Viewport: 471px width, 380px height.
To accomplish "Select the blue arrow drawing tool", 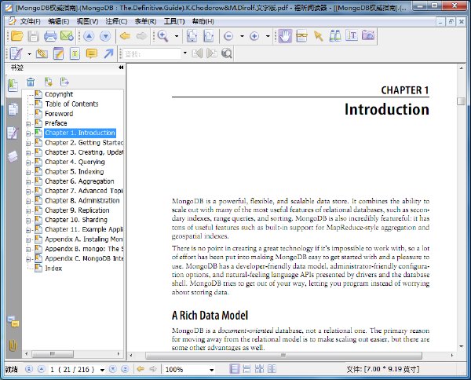I will [x=108, y=53].
